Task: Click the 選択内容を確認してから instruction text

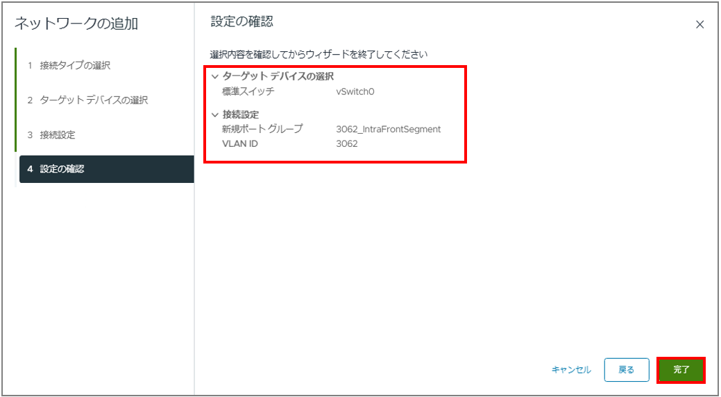Action: 319,55
